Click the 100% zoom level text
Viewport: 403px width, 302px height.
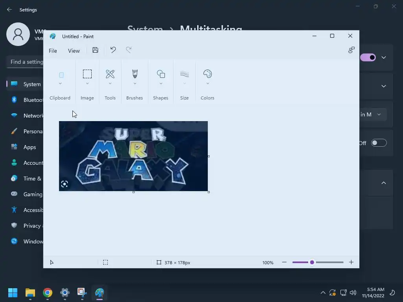coord(268,262)
